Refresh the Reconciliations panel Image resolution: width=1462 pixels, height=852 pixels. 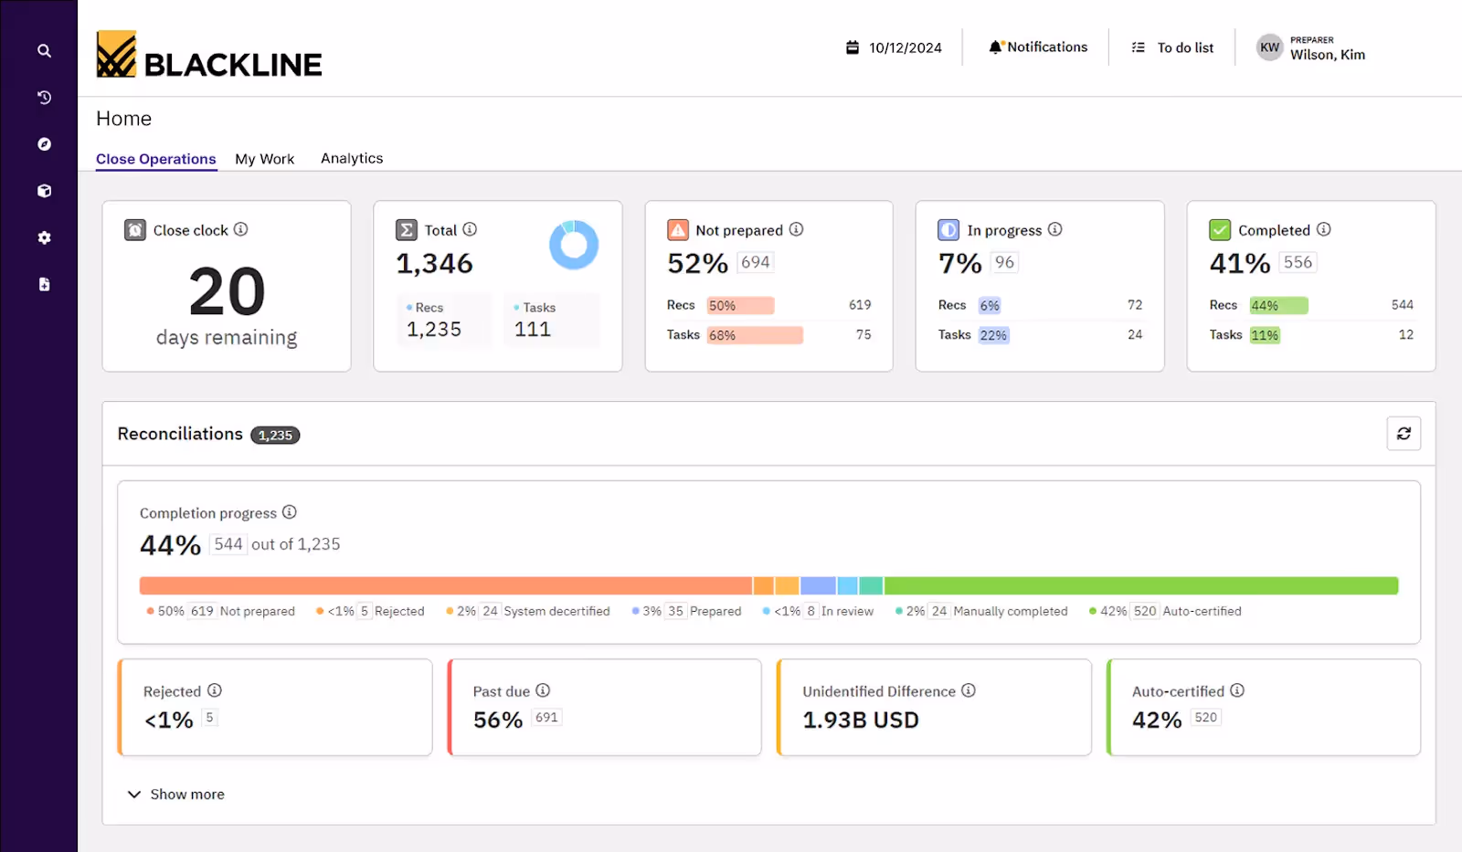(1404, 433)
